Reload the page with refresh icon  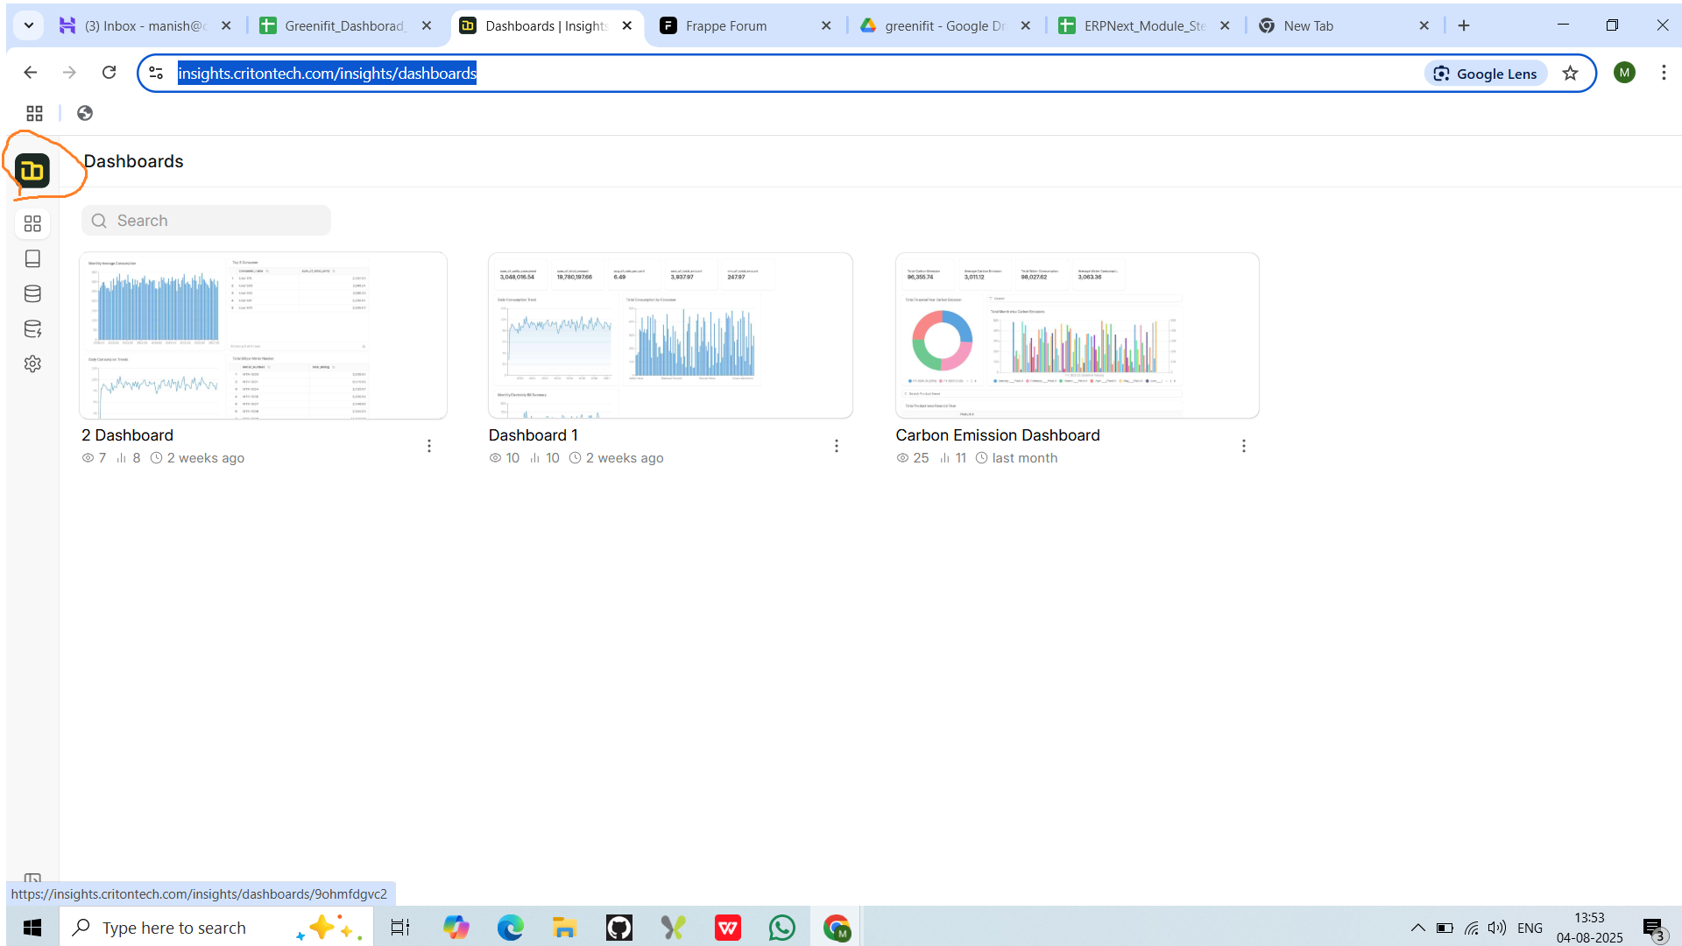pyautogui.click(x=109, y=73)
